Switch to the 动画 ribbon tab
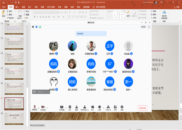182x130 pixels. point(42,7)
